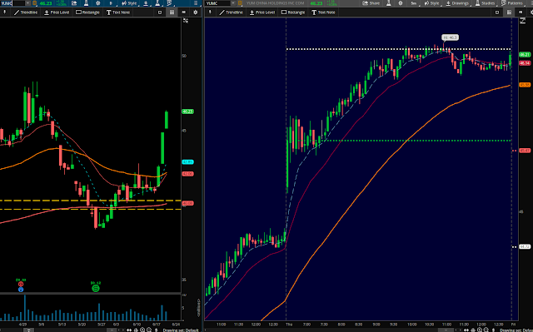Switch right chart to single-cell layout

497,12
